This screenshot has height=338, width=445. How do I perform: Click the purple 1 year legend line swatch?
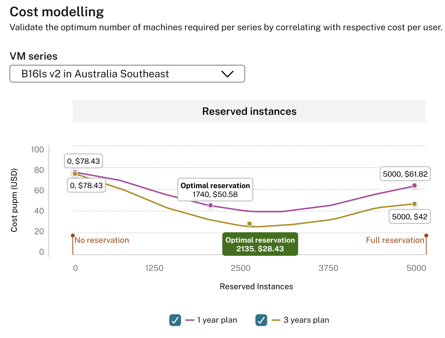(x=190, y=320)
